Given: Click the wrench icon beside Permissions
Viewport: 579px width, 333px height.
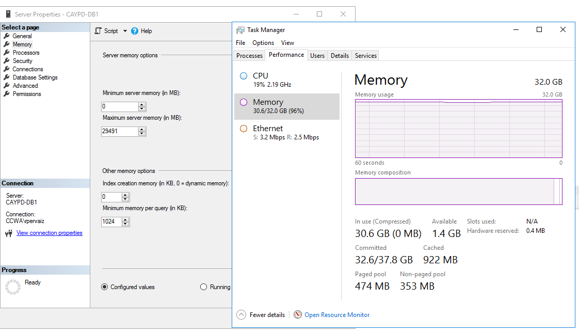Looking at the screenshot, I should (x=7, y=94).
